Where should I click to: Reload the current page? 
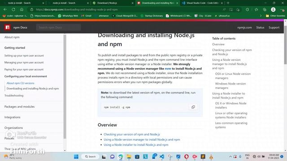tap(13, 9)
